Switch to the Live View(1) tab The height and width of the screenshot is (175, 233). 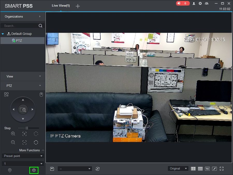61,6
